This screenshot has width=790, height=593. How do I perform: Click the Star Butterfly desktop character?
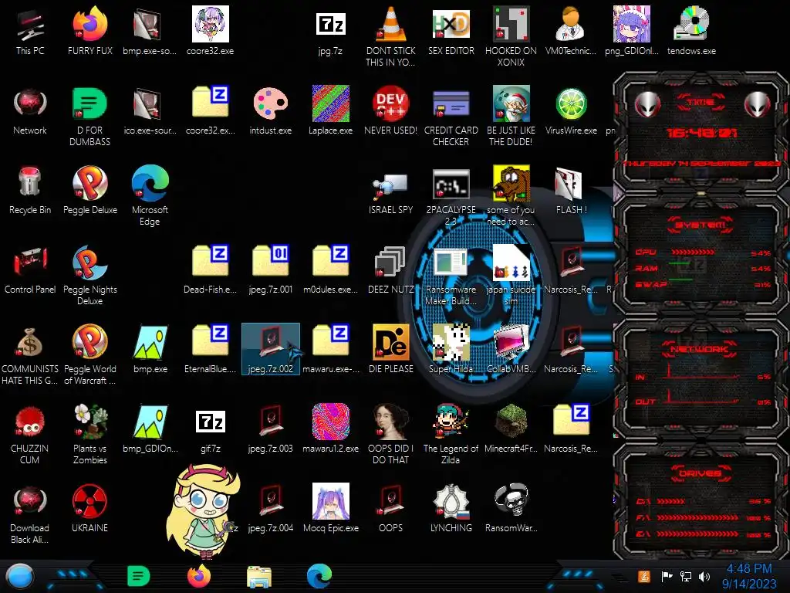[x=204, y=510]
